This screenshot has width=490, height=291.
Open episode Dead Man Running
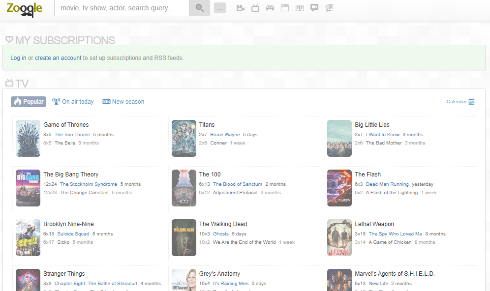(x=387, y=184)
